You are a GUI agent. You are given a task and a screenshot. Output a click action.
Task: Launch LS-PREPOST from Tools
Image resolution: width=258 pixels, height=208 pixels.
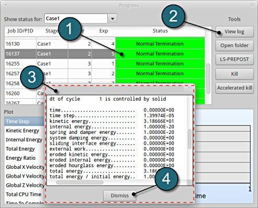pos(234,59)
